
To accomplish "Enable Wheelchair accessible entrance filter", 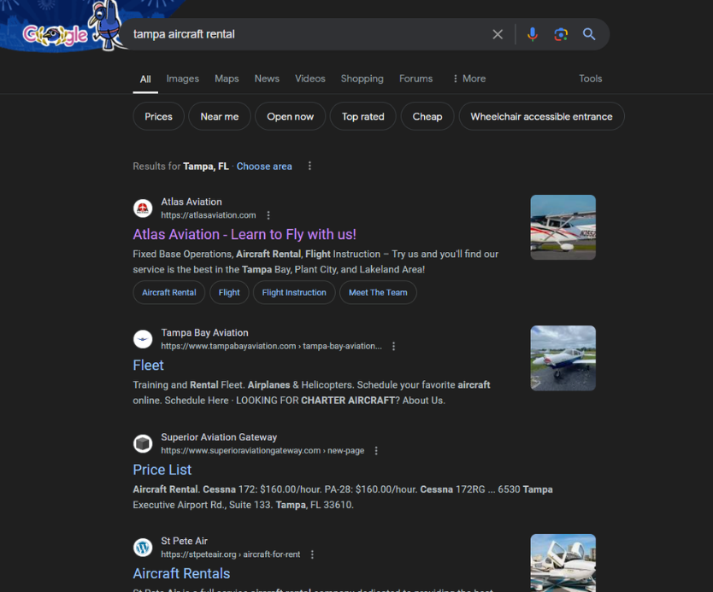I will pos(541,116).
